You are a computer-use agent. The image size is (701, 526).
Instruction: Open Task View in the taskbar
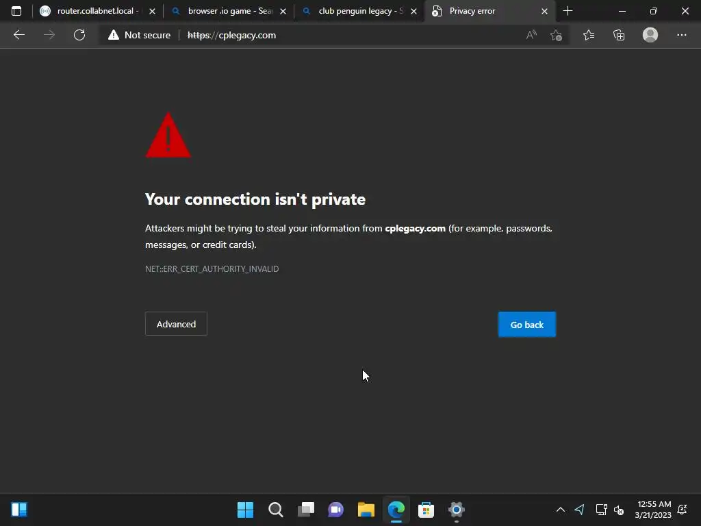click(306, 510)
